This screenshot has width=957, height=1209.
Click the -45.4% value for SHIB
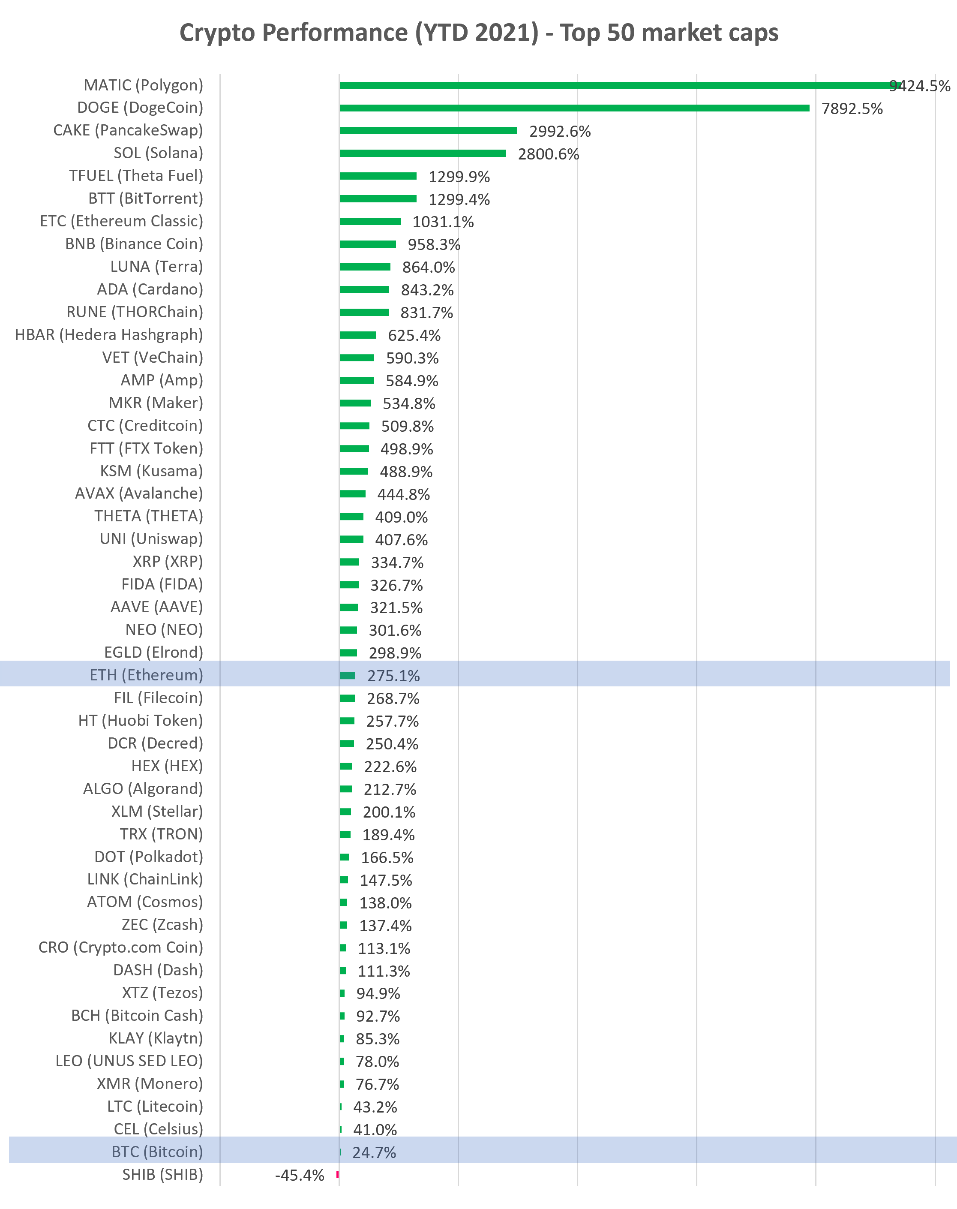tap(300, 1176)
